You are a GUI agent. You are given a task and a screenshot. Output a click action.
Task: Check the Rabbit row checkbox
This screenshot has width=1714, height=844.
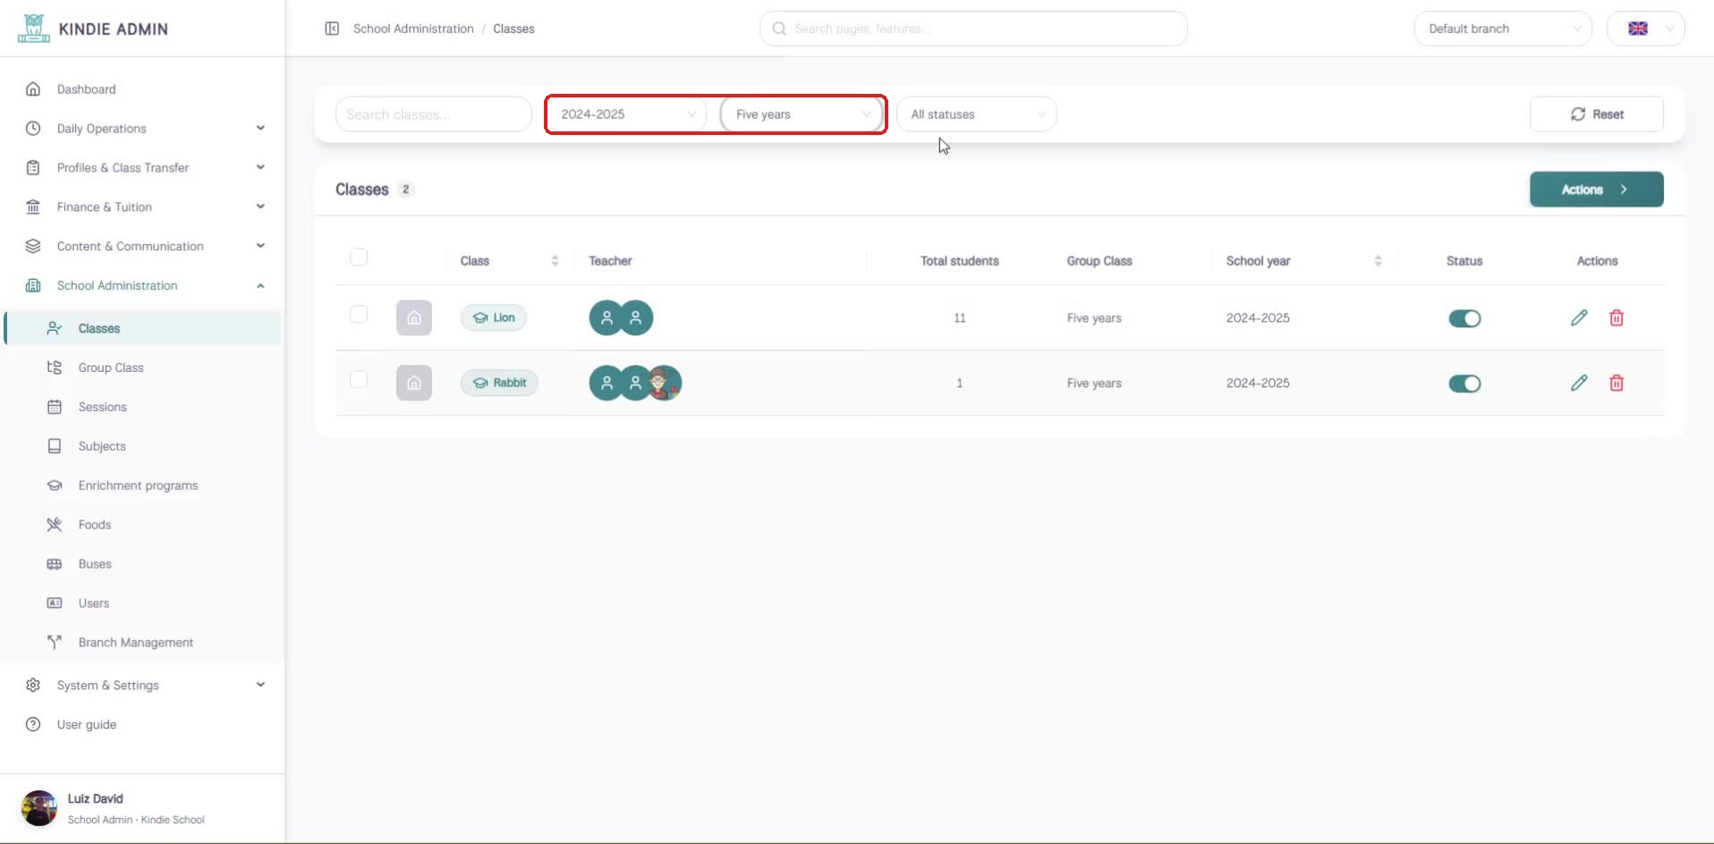359,379
